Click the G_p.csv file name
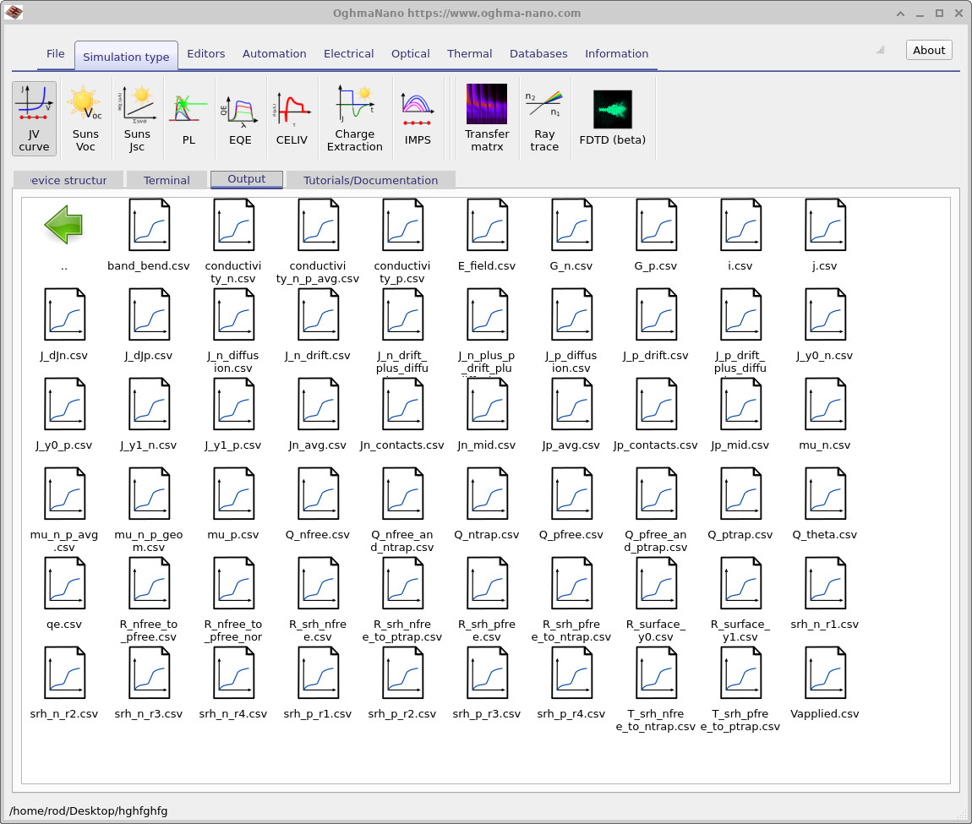 pyautogui.click(x=655, y=265)
